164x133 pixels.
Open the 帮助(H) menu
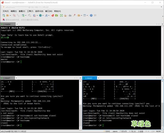click(x=57, y=11)
